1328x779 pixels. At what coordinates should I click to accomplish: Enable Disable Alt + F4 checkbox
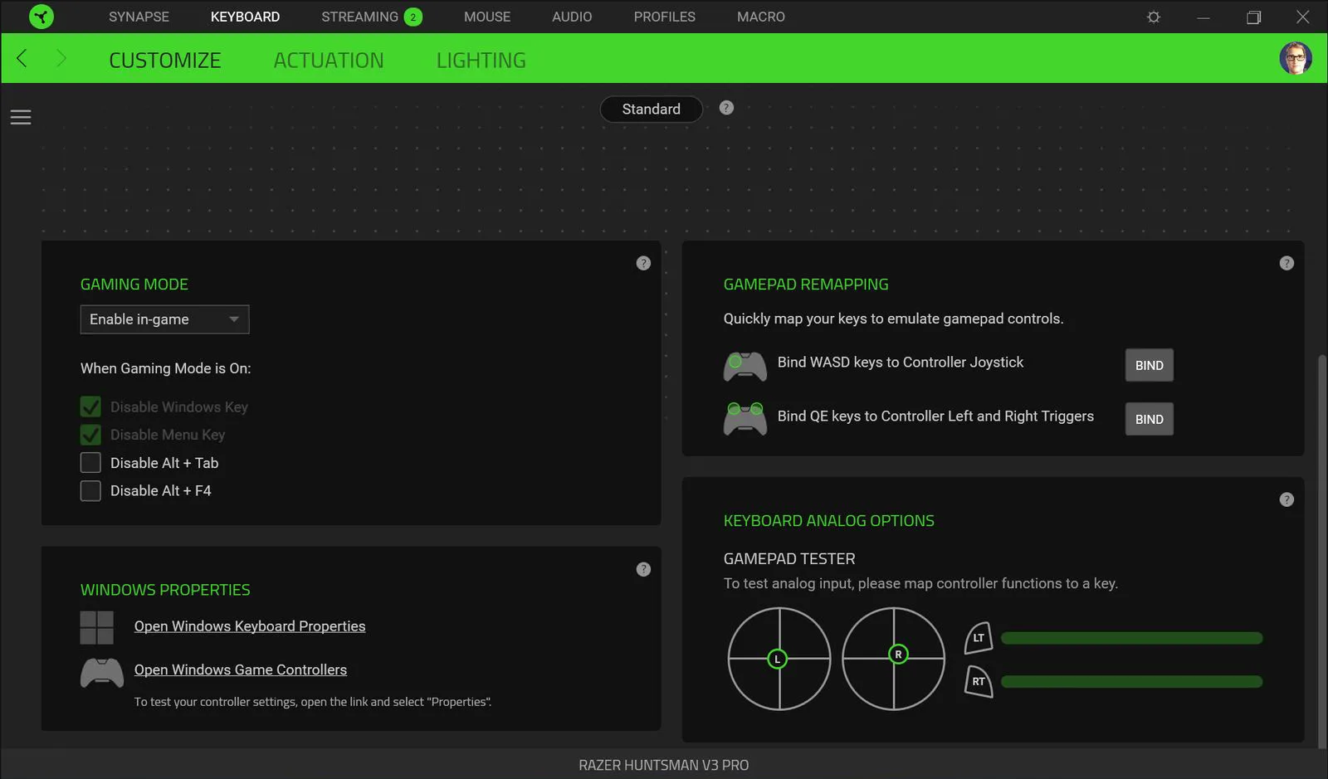(x=90, y=491)
